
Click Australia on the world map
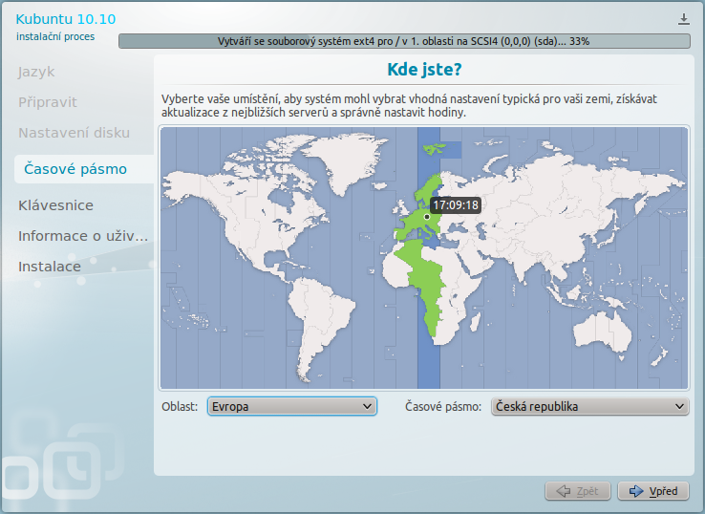(603, 332)
